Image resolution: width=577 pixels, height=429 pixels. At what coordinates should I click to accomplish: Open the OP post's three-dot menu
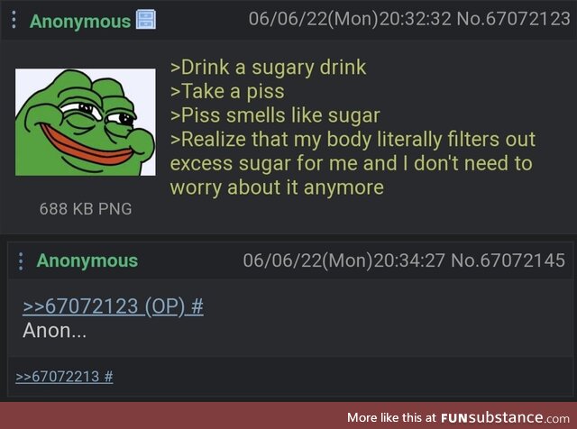pyautogui.click(x=14, y=20)
